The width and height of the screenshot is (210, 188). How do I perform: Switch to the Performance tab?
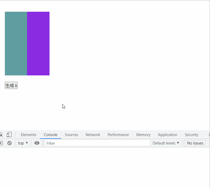[118, 135]
